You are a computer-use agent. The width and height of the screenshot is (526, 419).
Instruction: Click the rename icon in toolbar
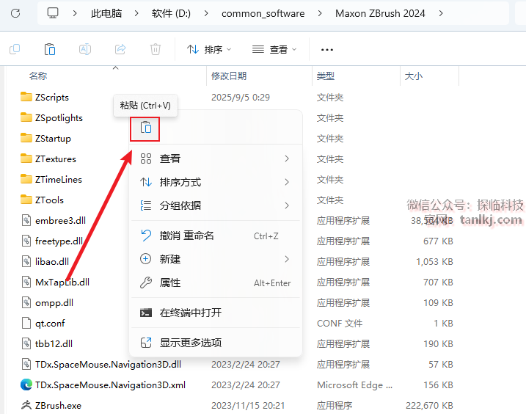pyautogui.click(x=85, y=49)
